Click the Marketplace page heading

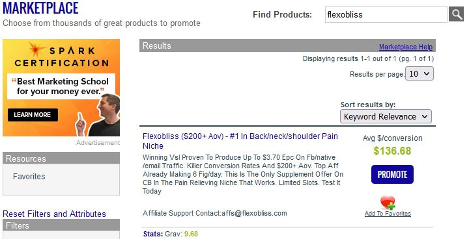coord(40,8)
